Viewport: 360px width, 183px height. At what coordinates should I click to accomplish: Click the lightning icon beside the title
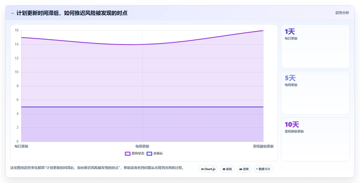(13, 13)
